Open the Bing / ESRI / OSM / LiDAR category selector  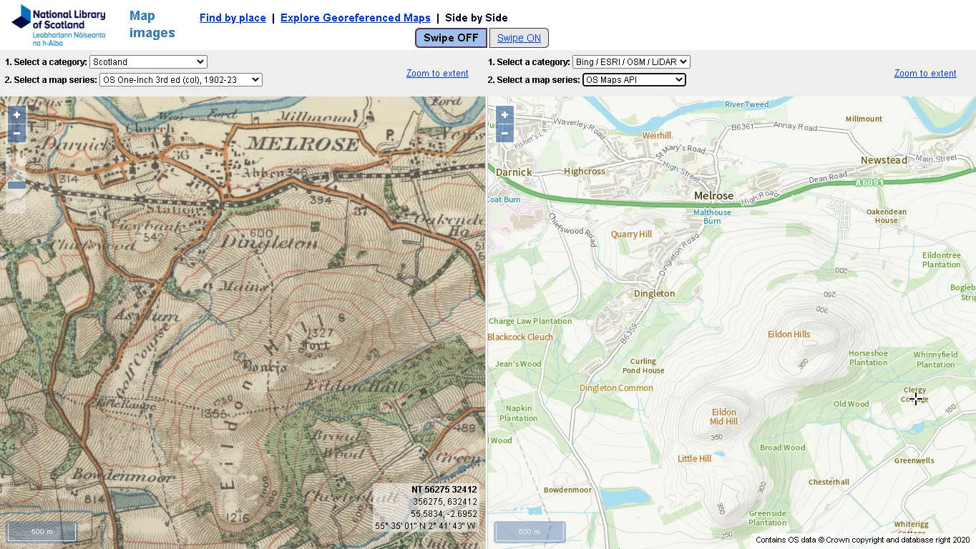click(630, 61)
